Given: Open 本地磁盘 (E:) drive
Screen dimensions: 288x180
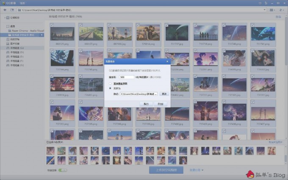Looking at the screenshot, I should pos(15,57).
